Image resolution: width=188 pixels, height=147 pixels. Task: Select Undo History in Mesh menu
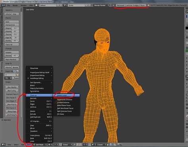pyautogui.click(x=39, y=135)
